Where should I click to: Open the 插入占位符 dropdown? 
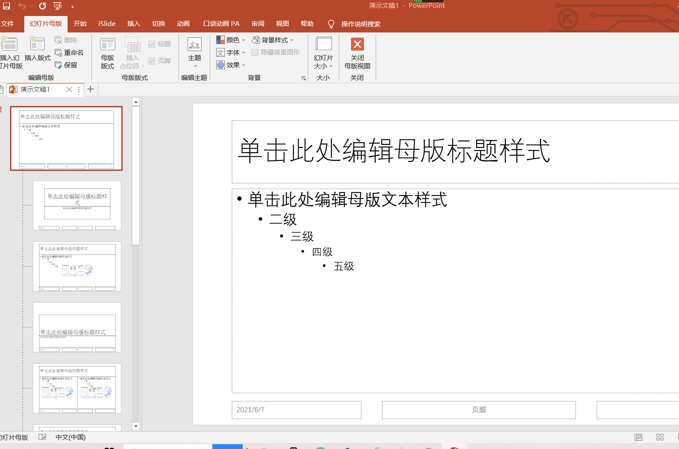pyautogui.click(x=132, y=53)
